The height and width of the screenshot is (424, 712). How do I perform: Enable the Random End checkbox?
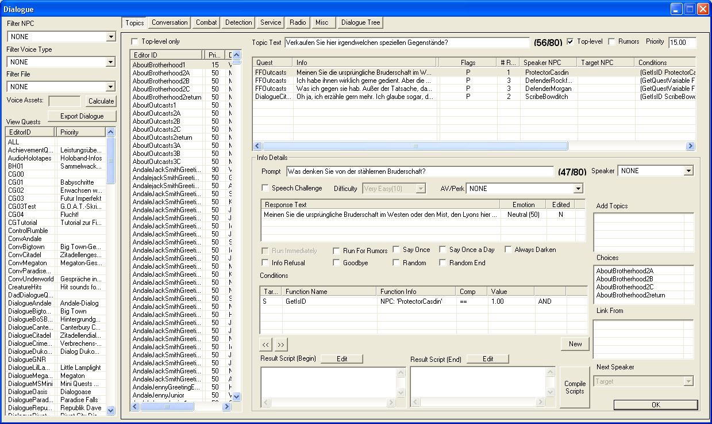point(442,263)
